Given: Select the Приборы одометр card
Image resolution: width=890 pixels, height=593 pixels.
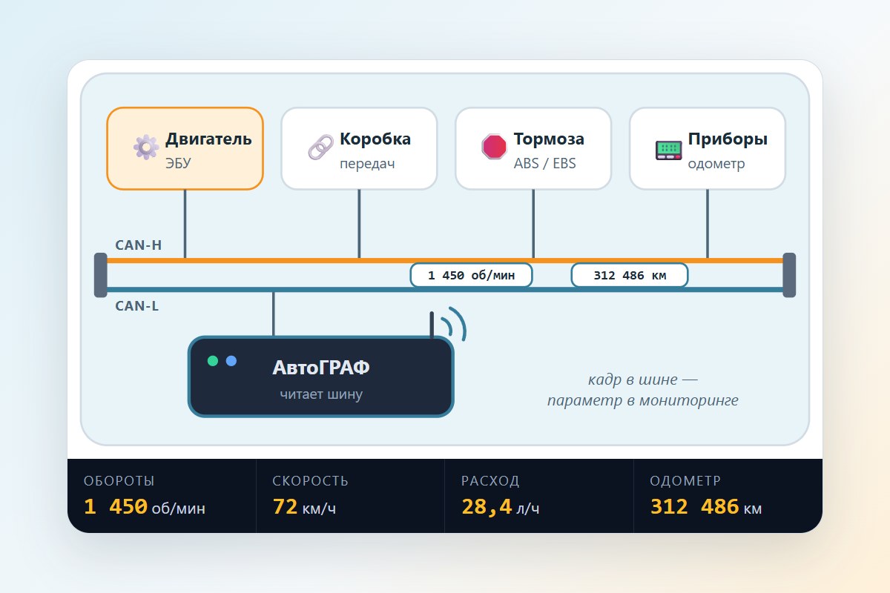Looking at the screenshot, I should click(708, 148).
